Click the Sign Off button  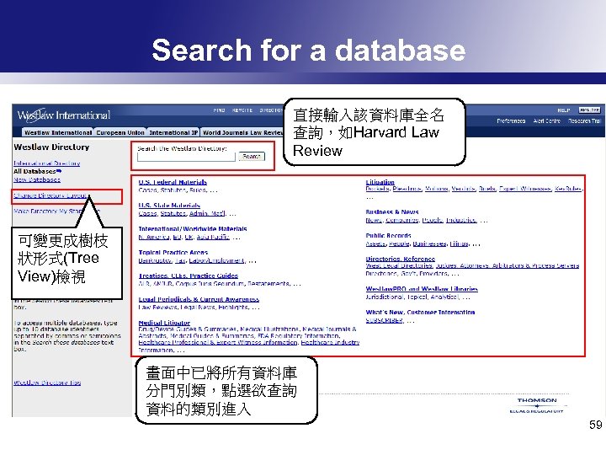589,110
